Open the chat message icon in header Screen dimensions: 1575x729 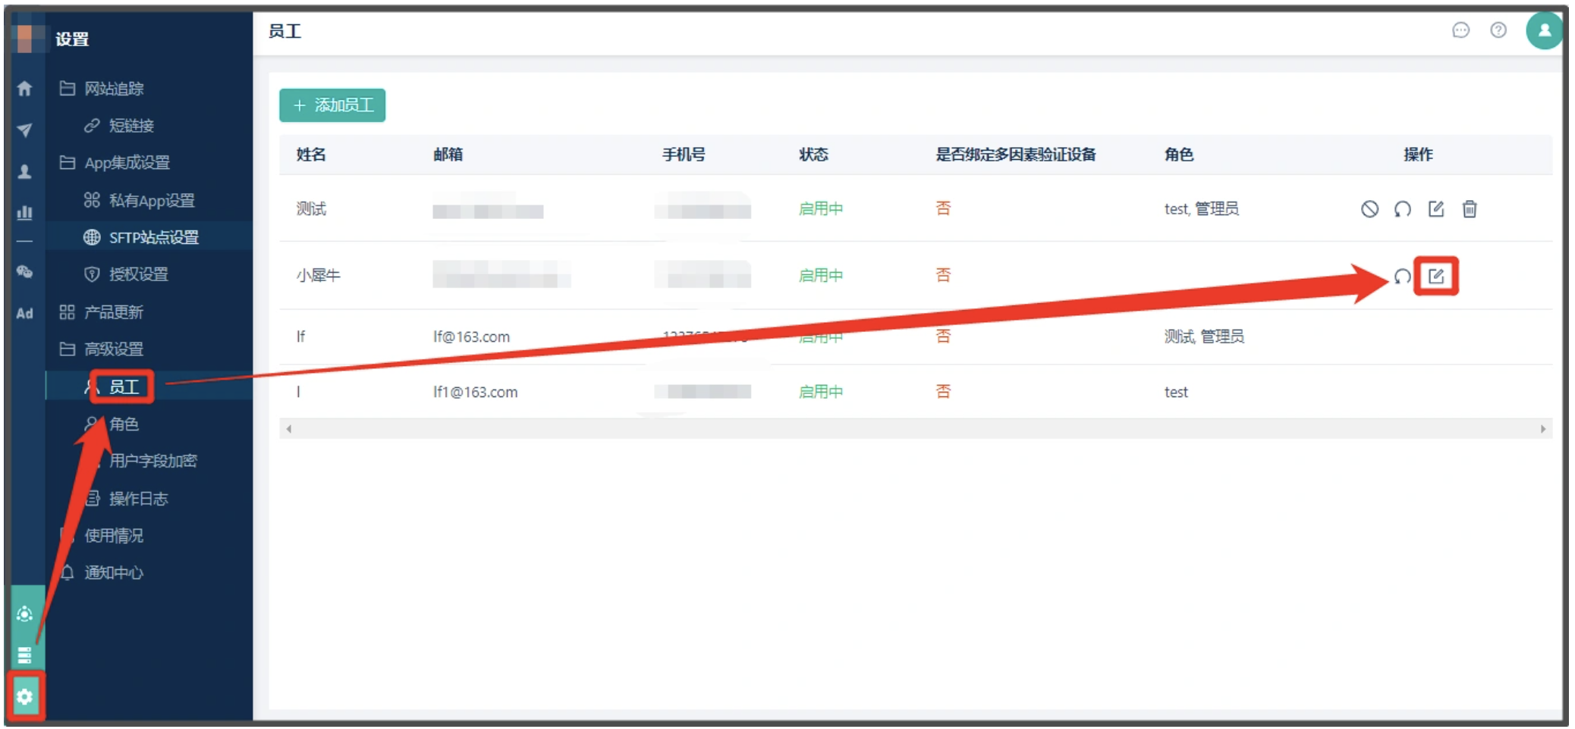pos(1460,30)
